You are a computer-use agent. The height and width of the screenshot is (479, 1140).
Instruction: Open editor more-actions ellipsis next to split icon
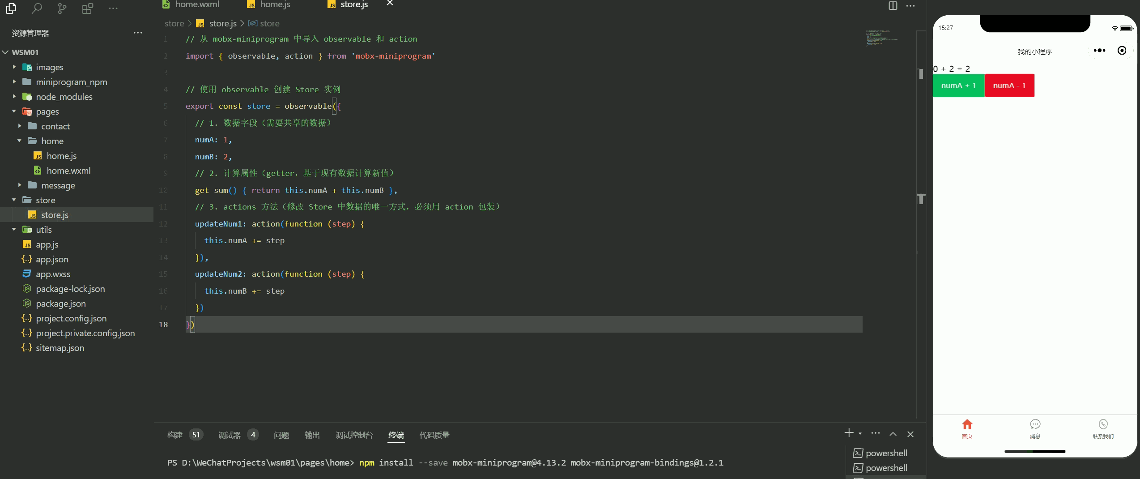click(910, 6)
